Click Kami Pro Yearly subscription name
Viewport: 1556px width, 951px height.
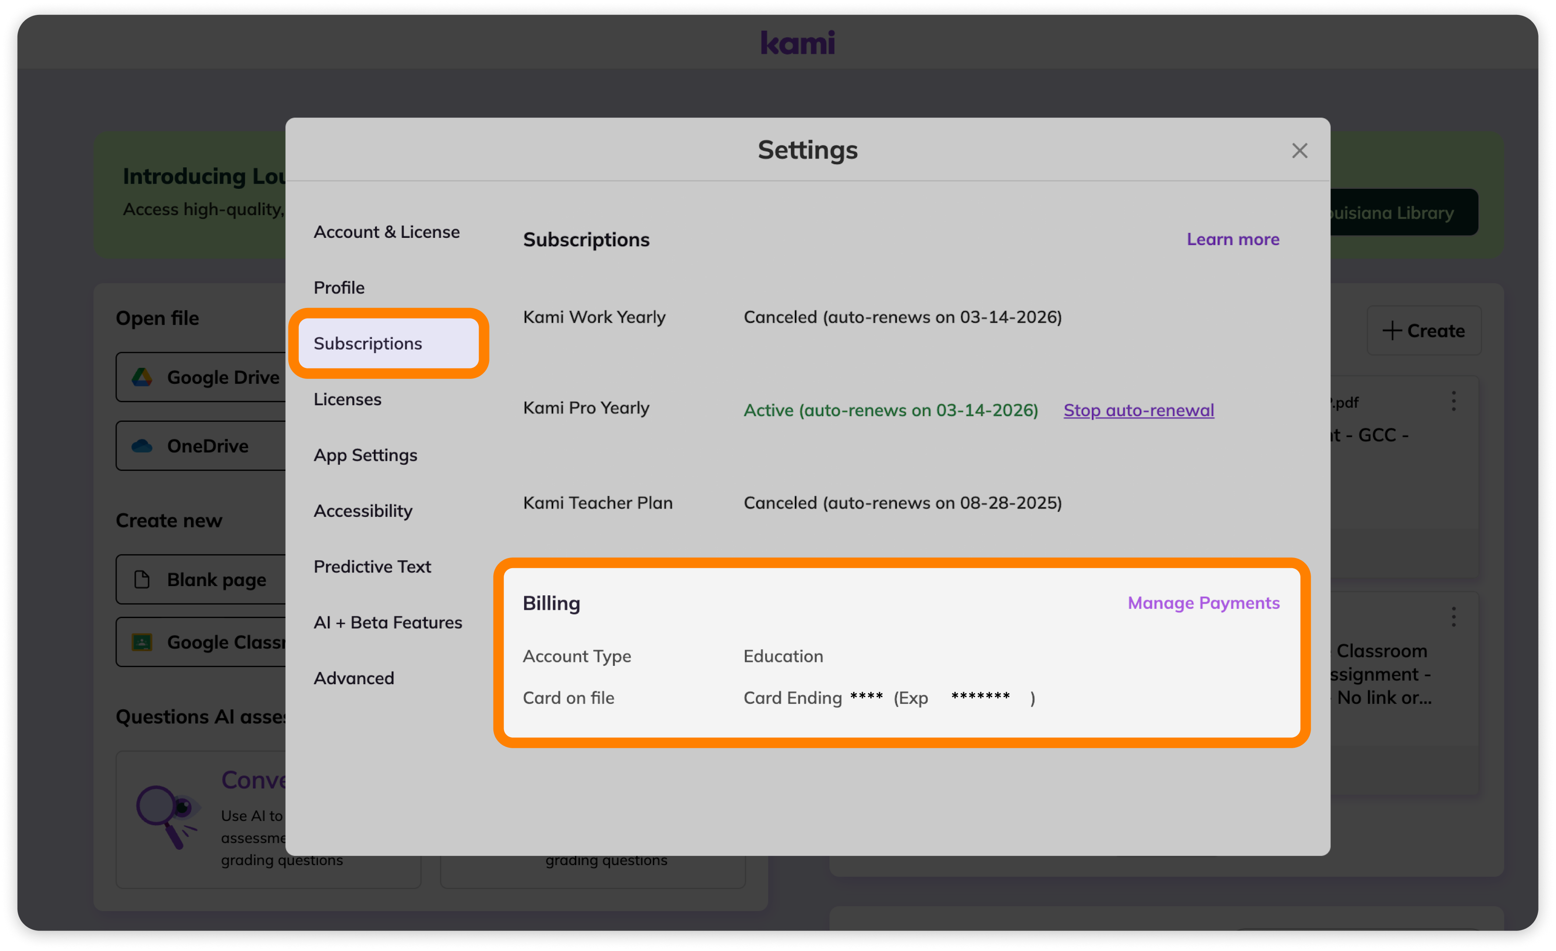tap(585, 408)
